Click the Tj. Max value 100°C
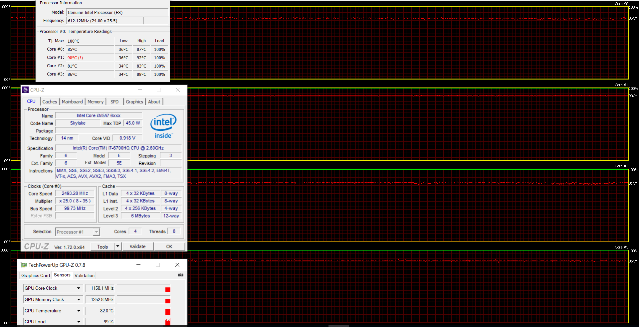 click(x=90, y=41)
